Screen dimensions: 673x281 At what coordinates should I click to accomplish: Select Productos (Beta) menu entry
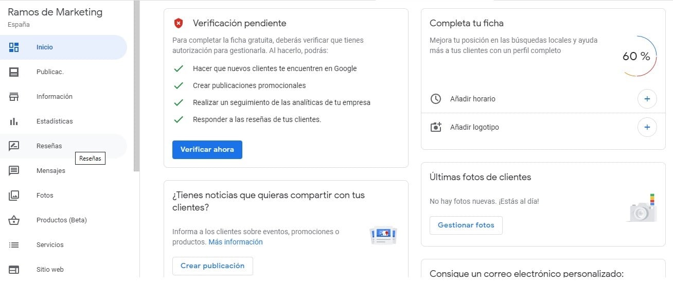pos(63,220)
